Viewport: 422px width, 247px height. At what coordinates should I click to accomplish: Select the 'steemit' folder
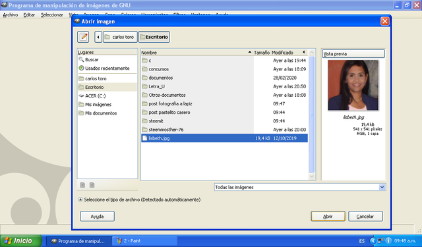tap(224, 121)
